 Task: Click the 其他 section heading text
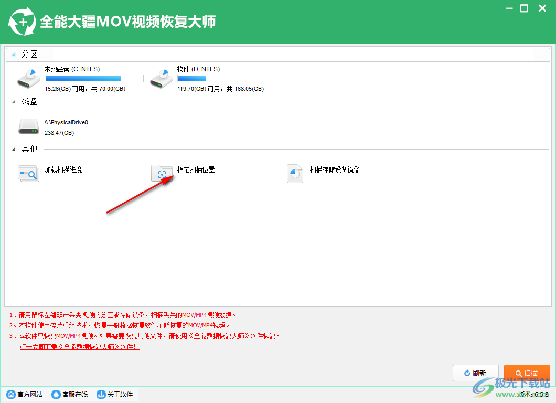pos(29,149)
